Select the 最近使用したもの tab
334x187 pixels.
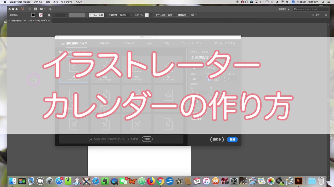76,43
